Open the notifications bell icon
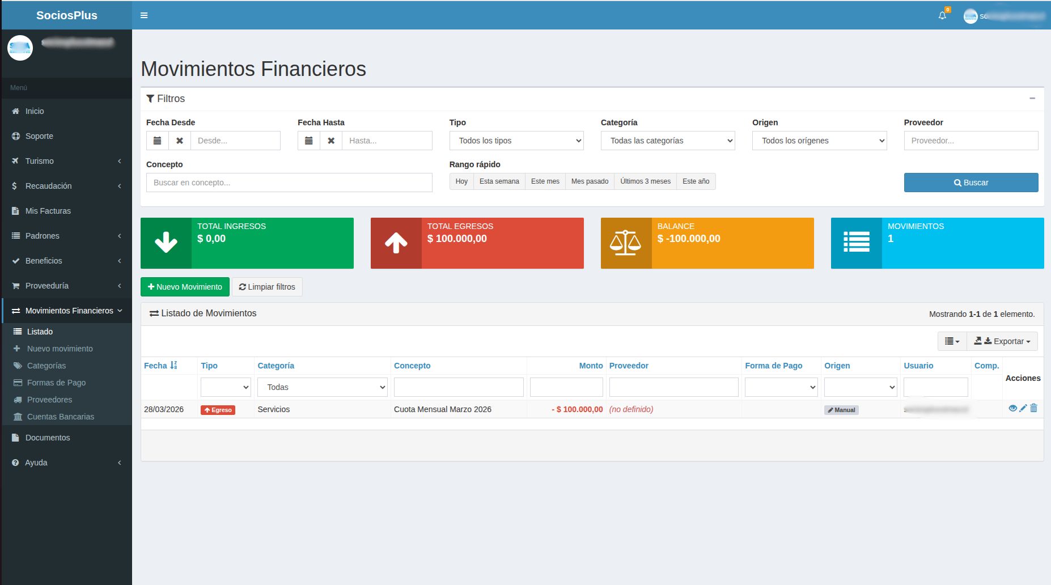Viewport: 1051px width, 585px height. (942, 16)
